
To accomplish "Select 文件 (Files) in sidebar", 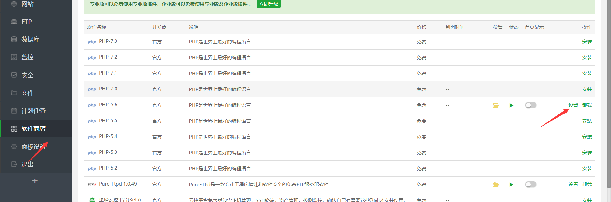I will [27, 93].
